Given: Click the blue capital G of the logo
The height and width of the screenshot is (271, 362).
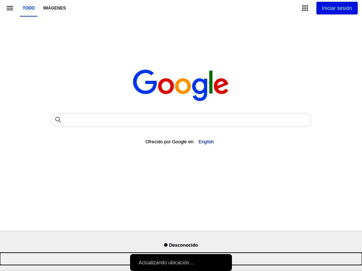Looking at the screenshot, I should pyautogui.click(x=145, y=82).
